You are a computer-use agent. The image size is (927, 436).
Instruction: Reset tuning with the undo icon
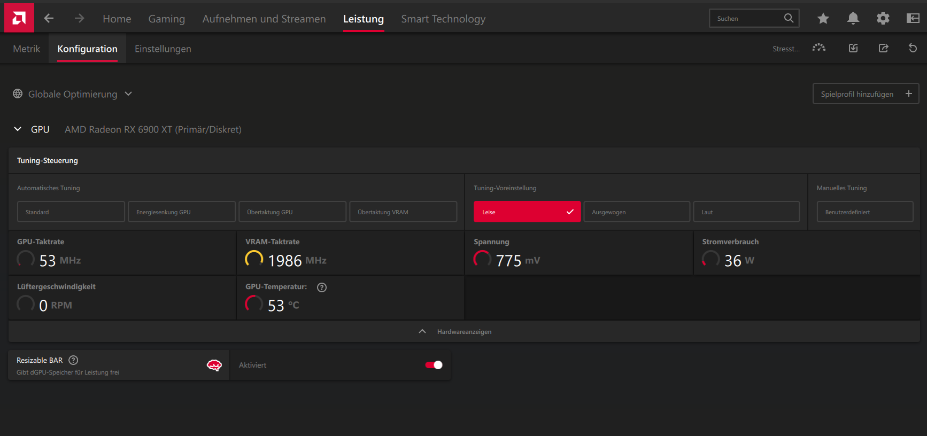point(913,48)
